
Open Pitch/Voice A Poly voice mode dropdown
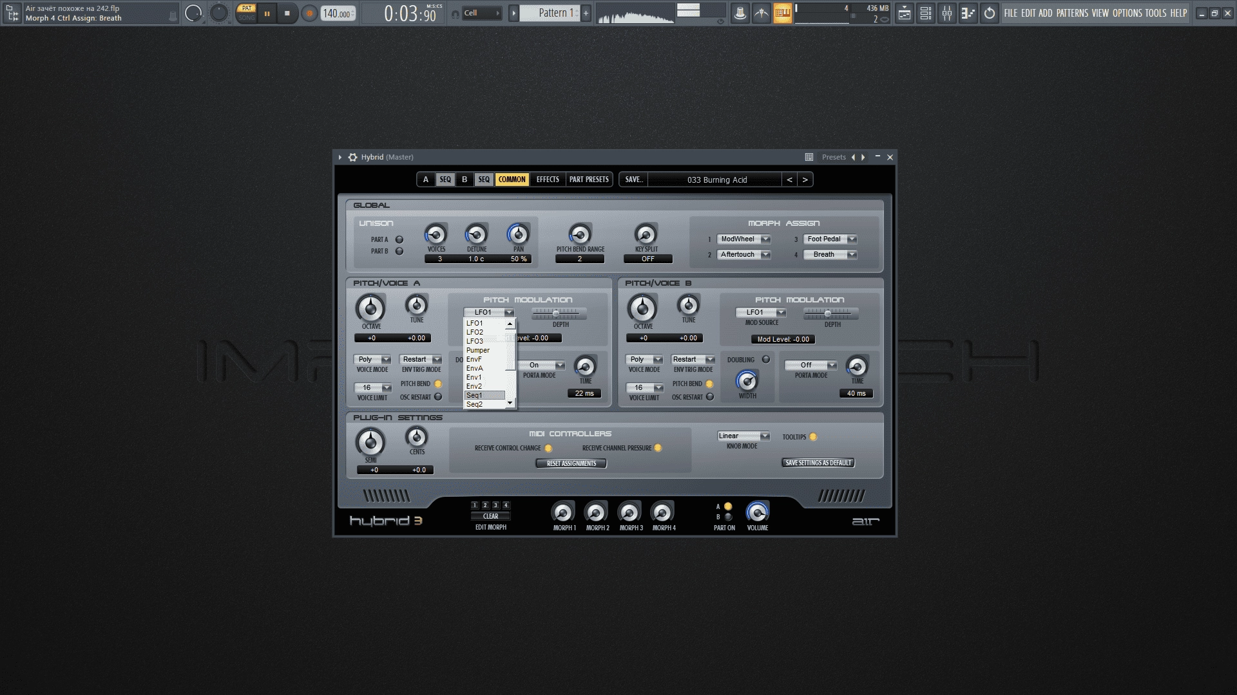click(x=372, y=359)
